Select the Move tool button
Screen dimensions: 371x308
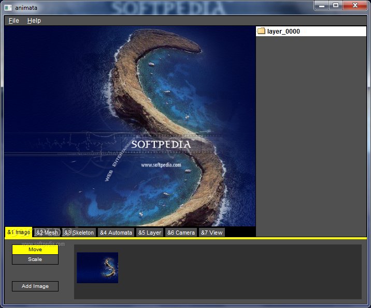pos(35,250)
